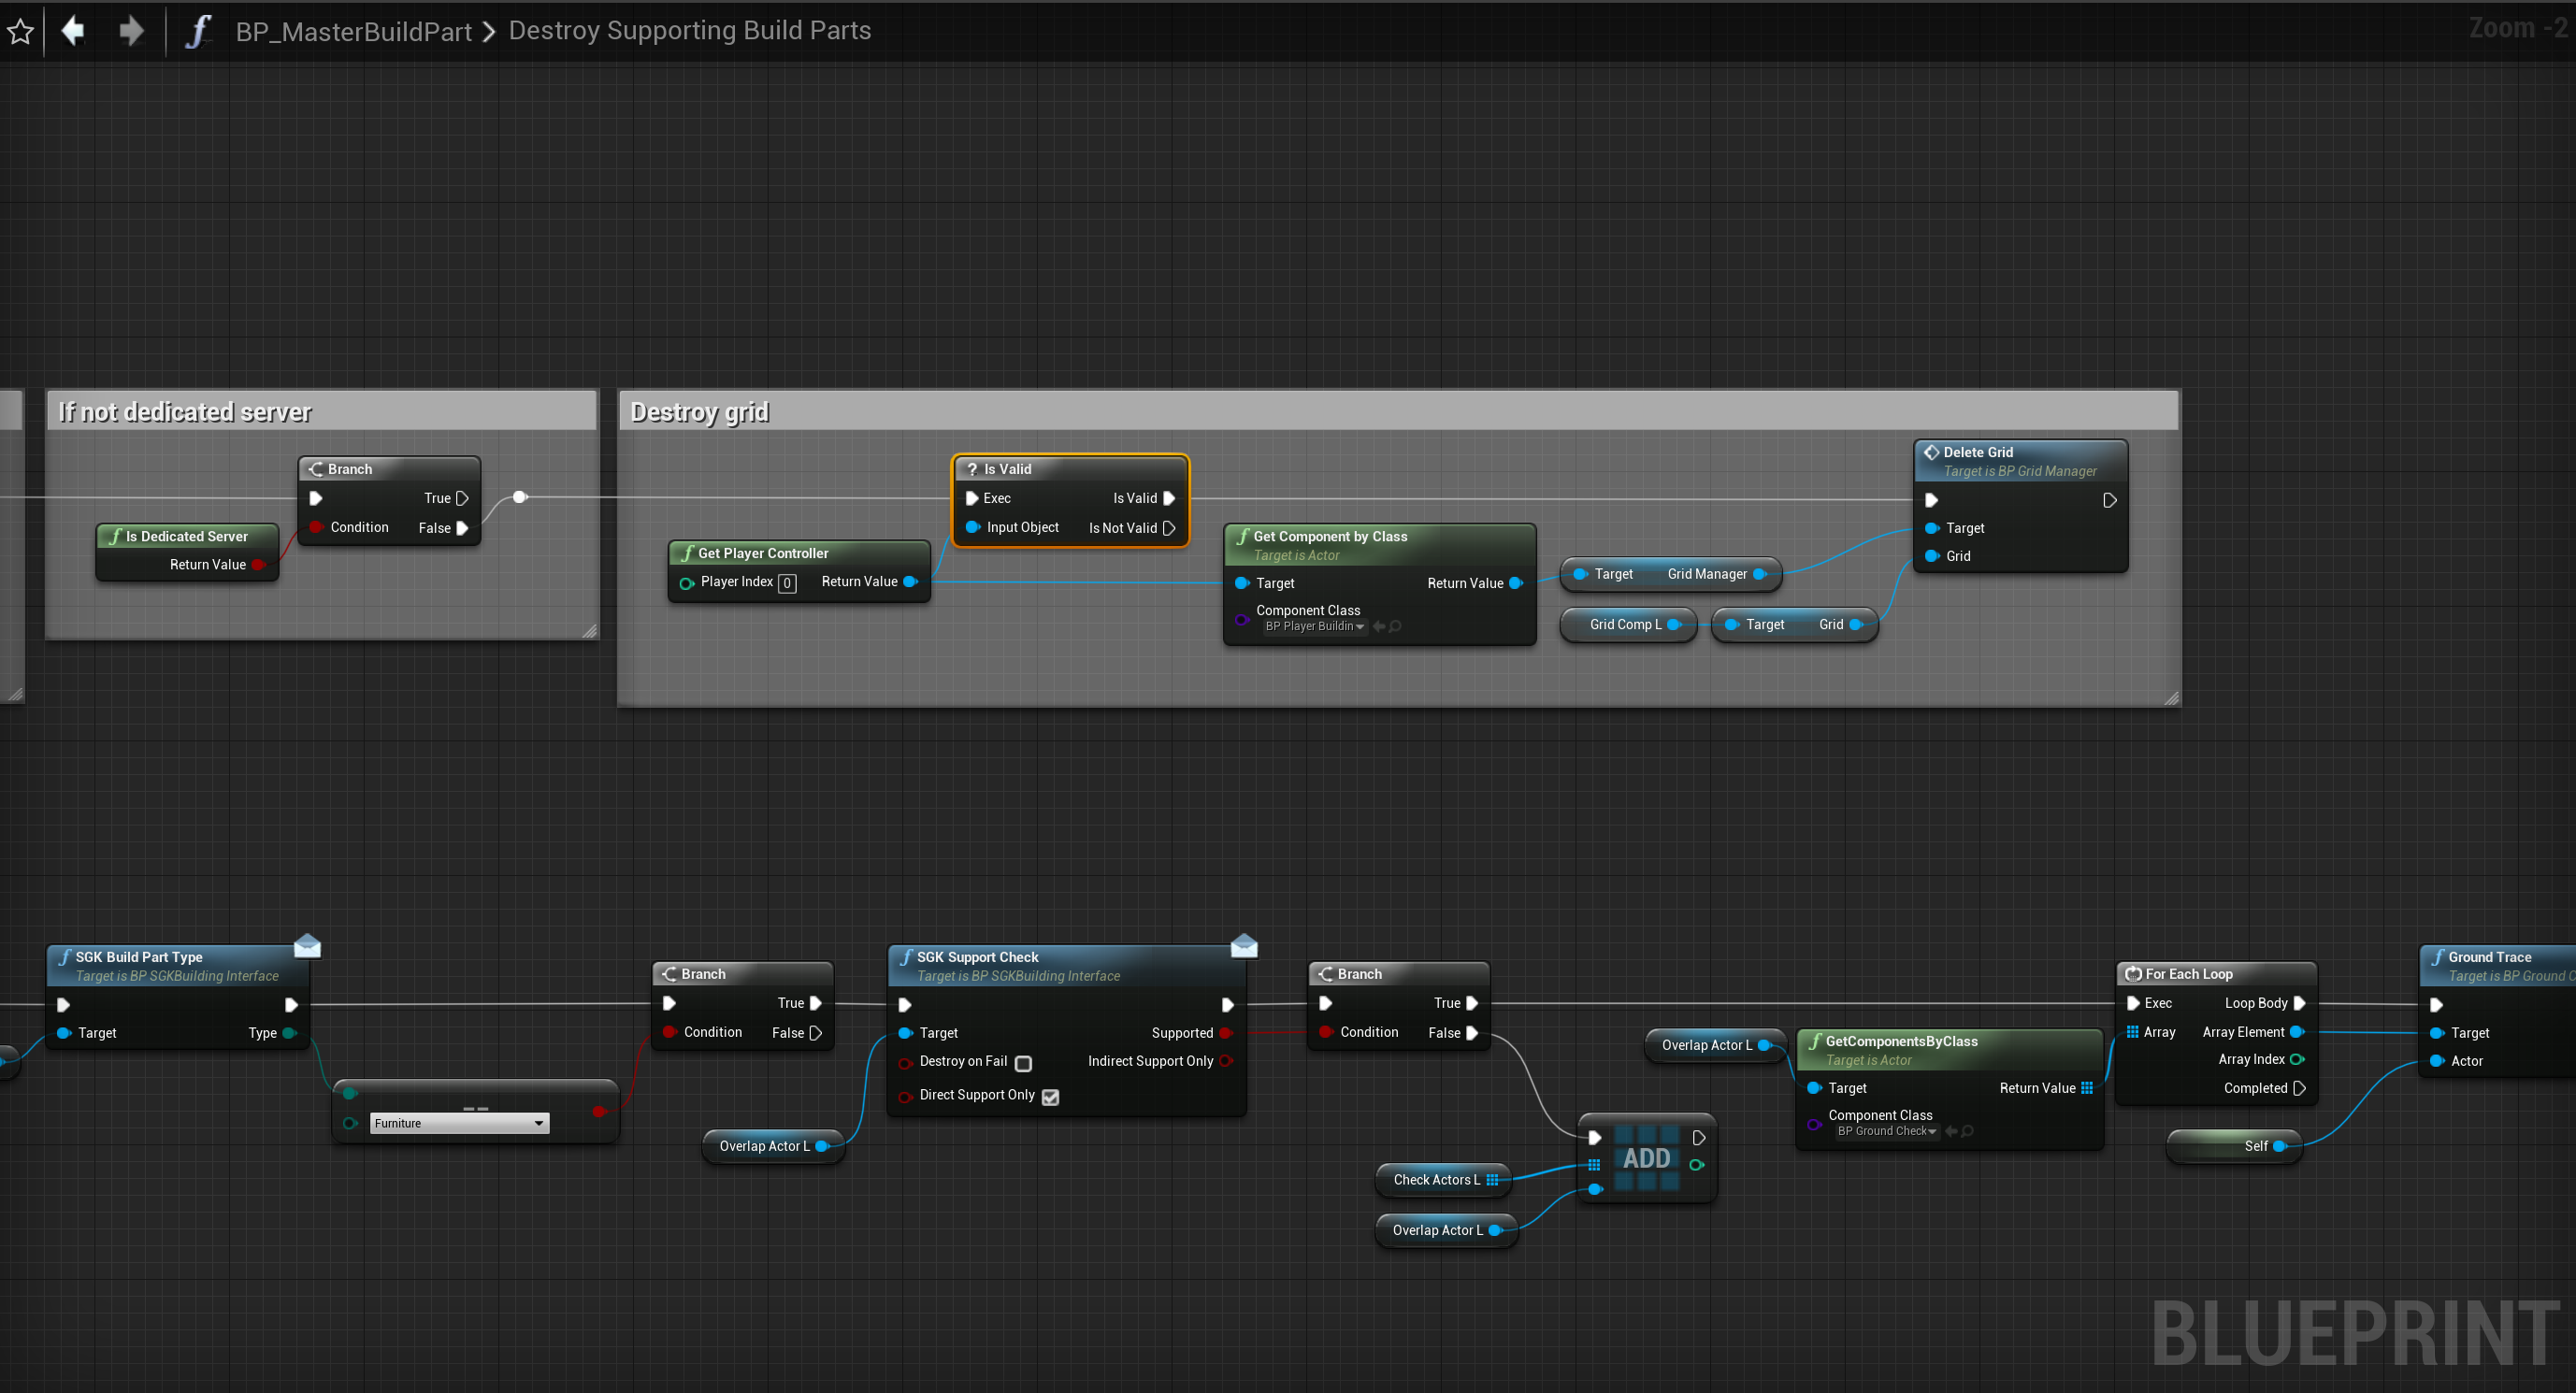Click Destroy Supporting Build Parts breadcrumb
The width and height of the screenshot is (2576, 1393).
(689, 31)
